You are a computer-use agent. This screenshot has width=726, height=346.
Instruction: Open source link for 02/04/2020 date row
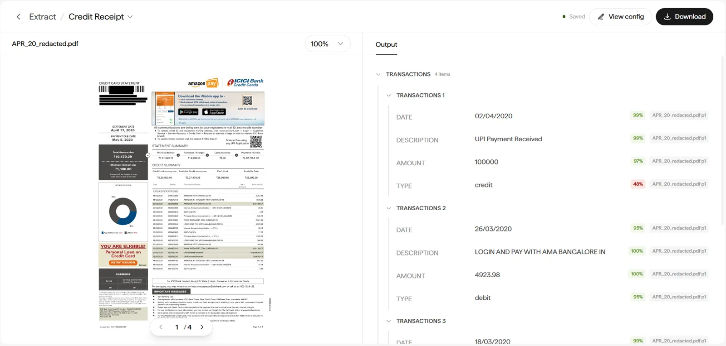tap(679, 115)
